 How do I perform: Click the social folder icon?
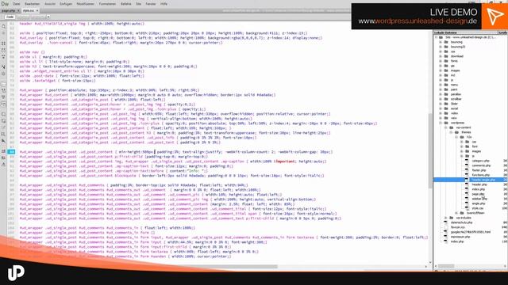click(x=446, y=108)
